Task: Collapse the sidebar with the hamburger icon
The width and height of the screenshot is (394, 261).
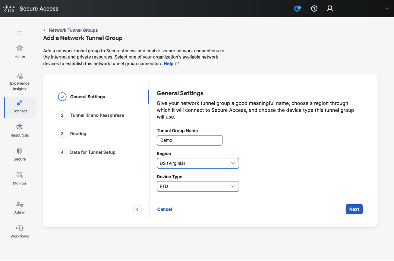Action: pyautogui.click(x=19, y=33)
